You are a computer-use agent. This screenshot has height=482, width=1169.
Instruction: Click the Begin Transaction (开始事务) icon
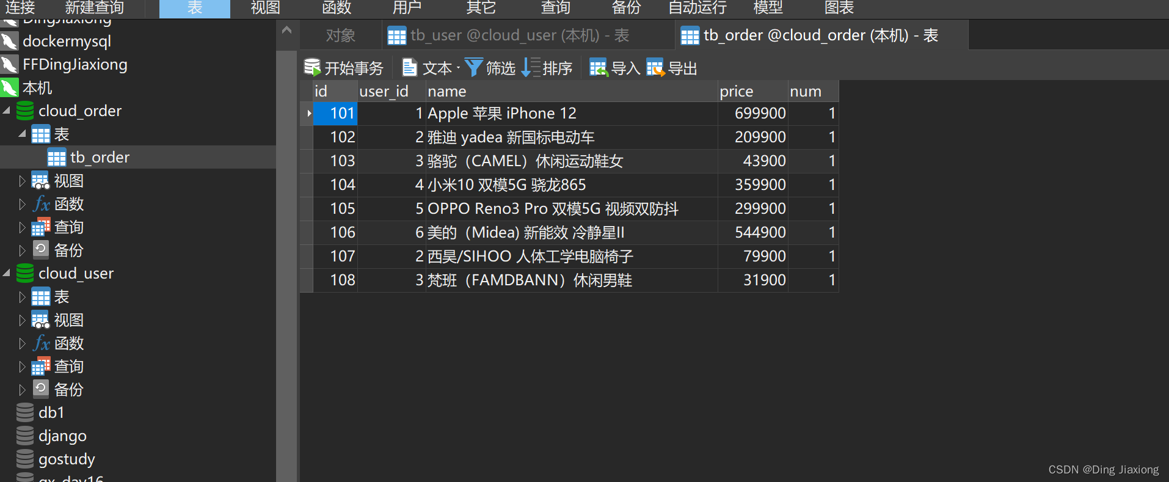pyautogui.click(x=312, y=67)
